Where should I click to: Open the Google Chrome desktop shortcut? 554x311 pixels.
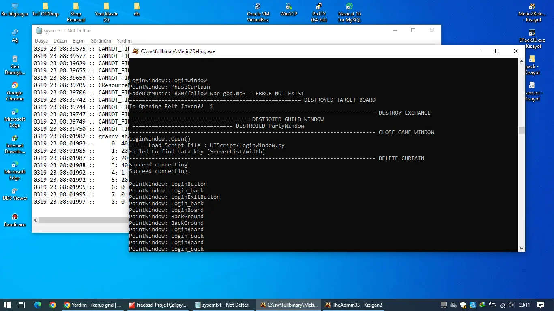(15, 85)
